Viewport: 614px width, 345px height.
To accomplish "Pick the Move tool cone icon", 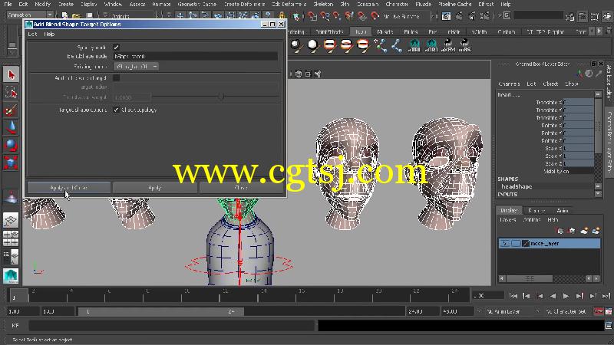I will pyautogui.click(x=11, y=128).
